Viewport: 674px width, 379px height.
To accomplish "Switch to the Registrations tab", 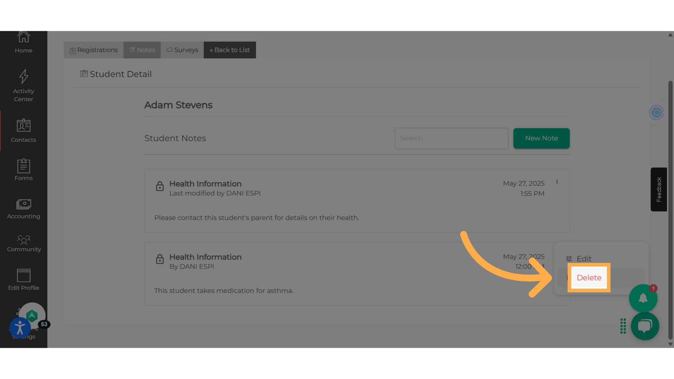I will (x=94, y=50).
